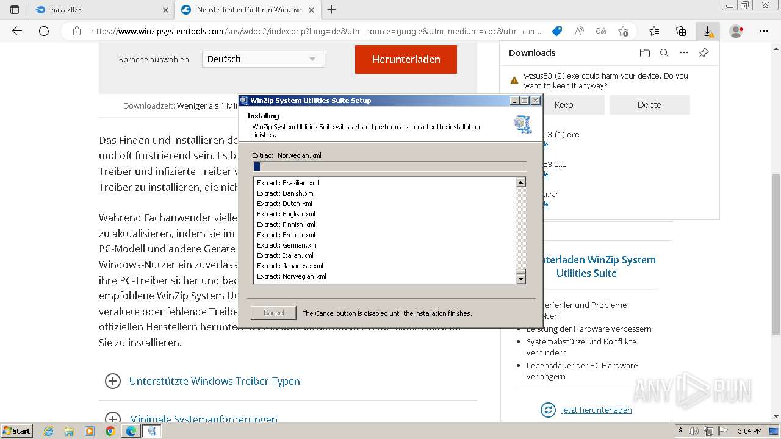781x439 pixels.
Task: Open File Explorer from taskbar
Action: [x=69, y=431]
